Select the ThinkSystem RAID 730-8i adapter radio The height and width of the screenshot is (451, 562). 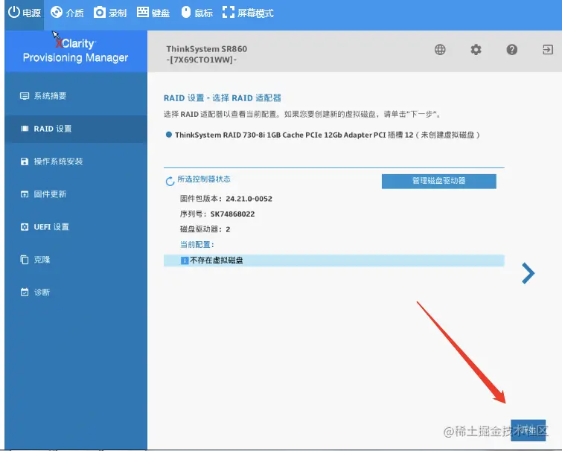coord(168,135)
